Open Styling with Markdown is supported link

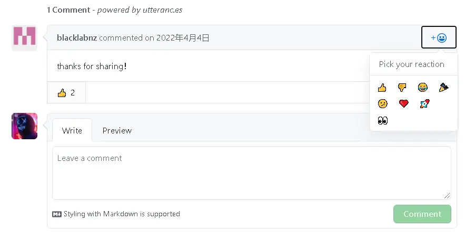116,214
